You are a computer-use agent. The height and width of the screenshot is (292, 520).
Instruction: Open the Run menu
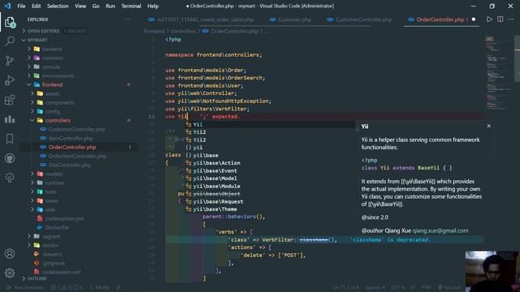coord(110,6)
